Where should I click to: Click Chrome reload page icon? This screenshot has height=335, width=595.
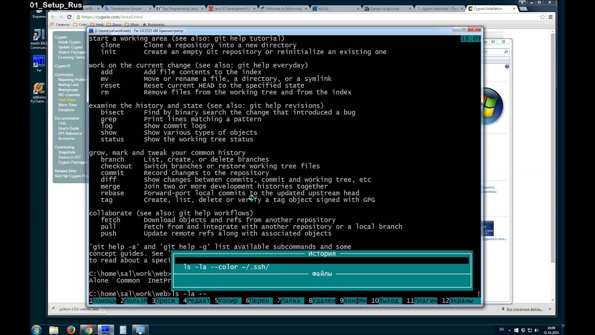[x=69, y=17]
